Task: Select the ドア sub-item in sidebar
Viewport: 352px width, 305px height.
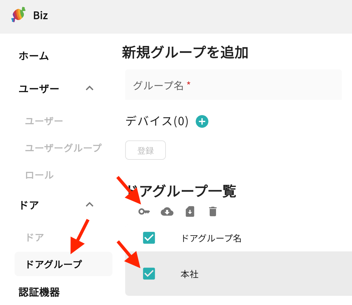Action: coord(35,237)
